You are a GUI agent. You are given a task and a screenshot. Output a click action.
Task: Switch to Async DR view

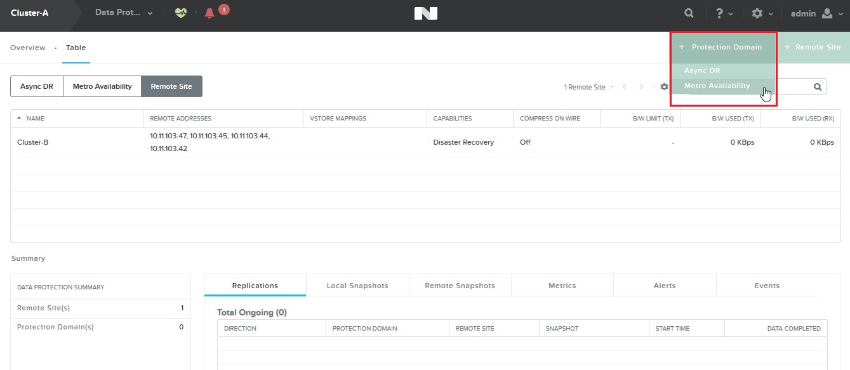[x=37, y=86]
